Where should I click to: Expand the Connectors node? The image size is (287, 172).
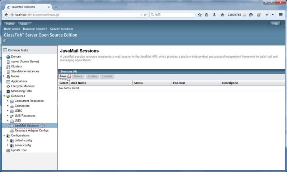pos(8,106)
